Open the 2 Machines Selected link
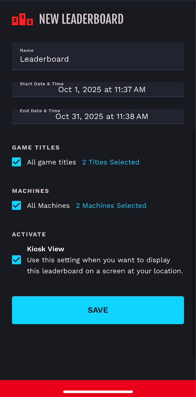 point(111,205)
